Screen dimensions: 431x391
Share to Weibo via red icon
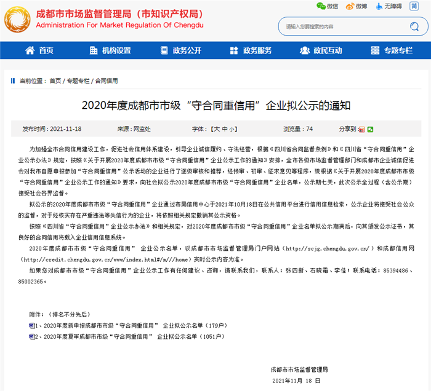pos(361,129)
